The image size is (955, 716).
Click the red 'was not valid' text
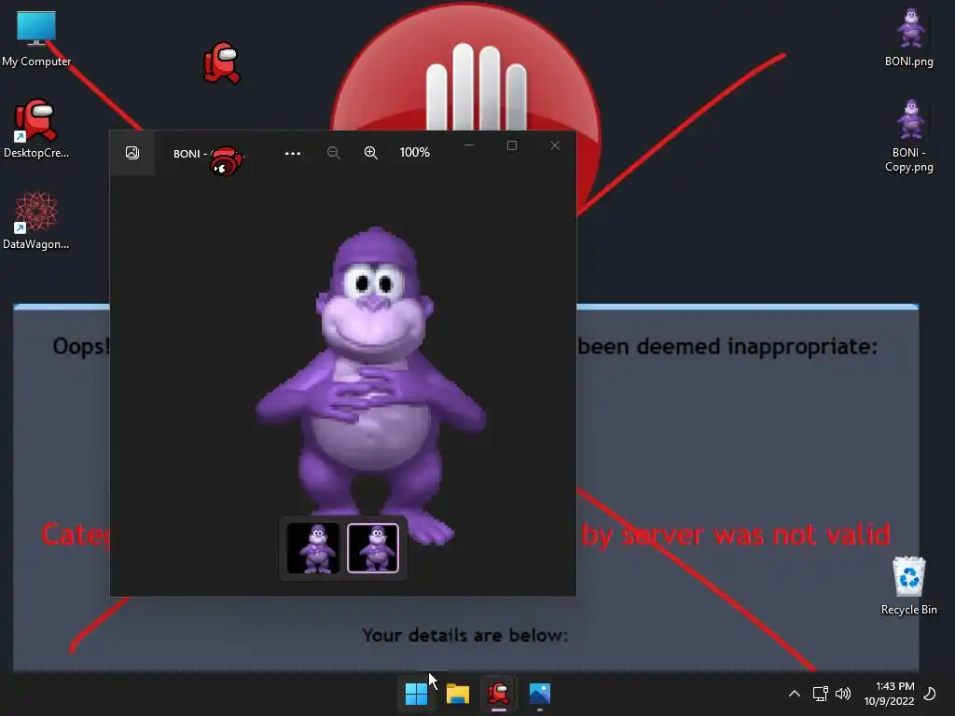(801, 534)
